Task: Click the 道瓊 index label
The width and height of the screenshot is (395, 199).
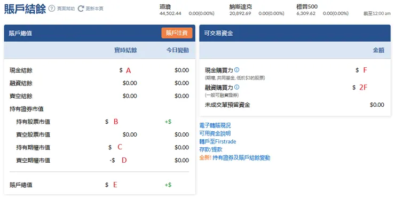Action: point(165,7)
